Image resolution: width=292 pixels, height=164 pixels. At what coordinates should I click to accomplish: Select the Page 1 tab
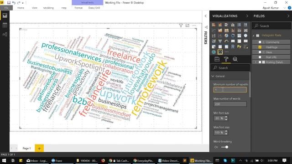pyautogui.click(x=26, y=149)
